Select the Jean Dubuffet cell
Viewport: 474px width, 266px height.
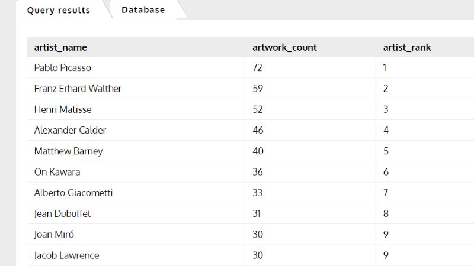pyautogui.click(x=62, y=213)
